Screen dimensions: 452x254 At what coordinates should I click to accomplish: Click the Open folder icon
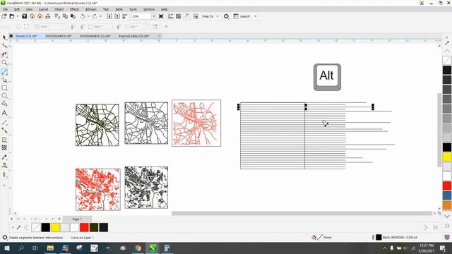pyautogui.click(x=12, y=16)
